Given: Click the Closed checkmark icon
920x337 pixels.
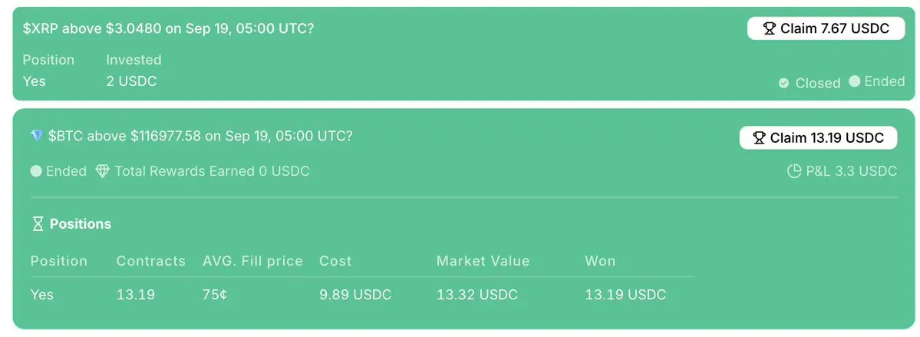Looking at the screenshot, I should tap(783, 84).
